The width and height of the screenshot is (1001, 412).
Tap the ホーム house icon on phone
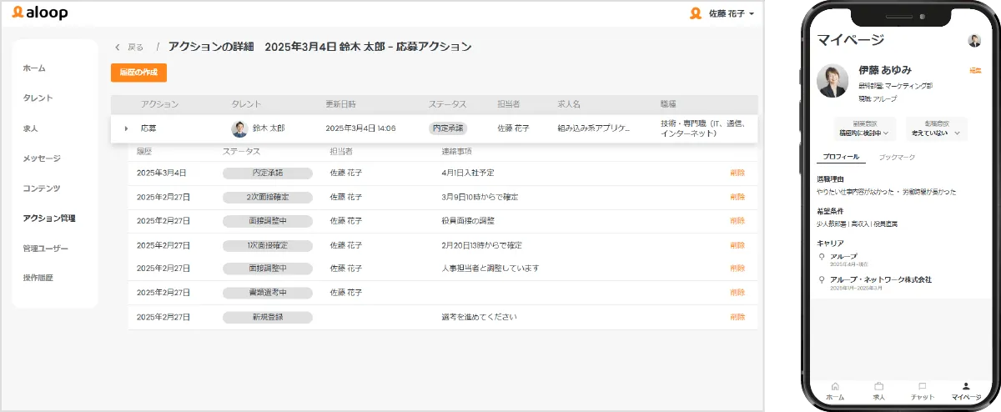coord(835,386)
